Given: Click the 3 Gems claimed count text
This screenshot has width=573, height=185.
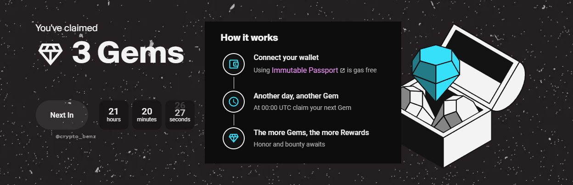Looking at the screenshot, I should (x=128, y=54).
